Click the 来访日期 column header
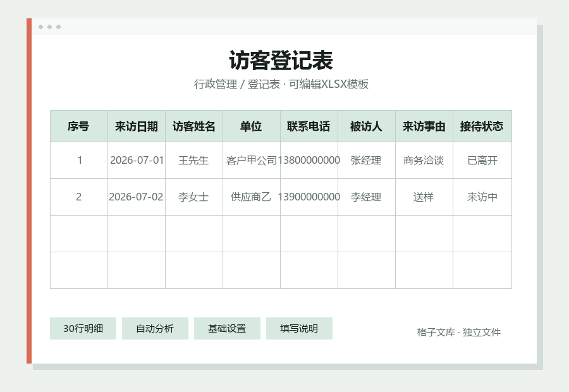This screenshot has width=569, height=392. (x=137, y=126)
